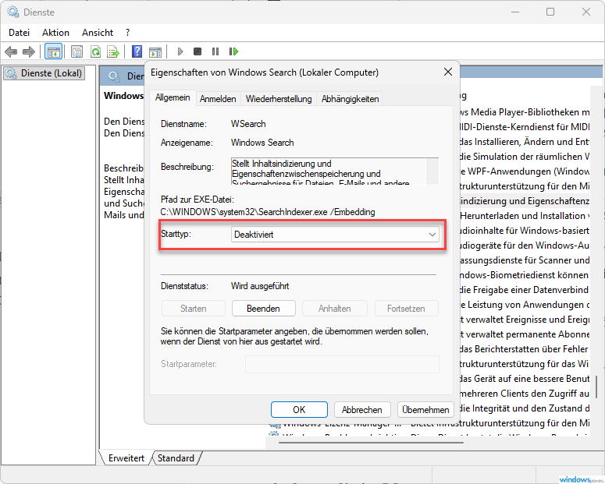Click the Abbrechen button
The image size is (605, 484).
(362, 410)
